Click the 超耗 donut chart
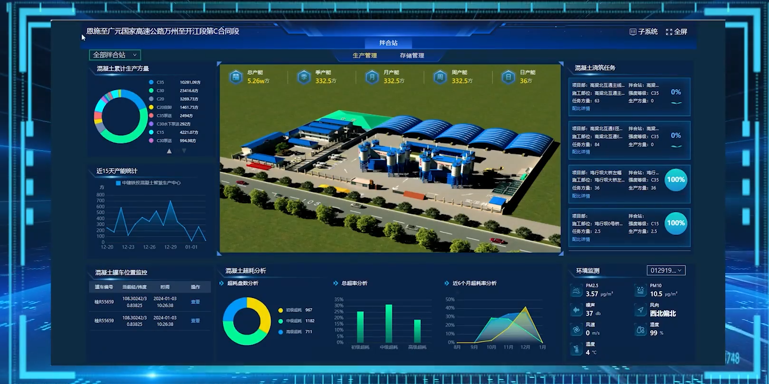769x384 pixels. 247,321
